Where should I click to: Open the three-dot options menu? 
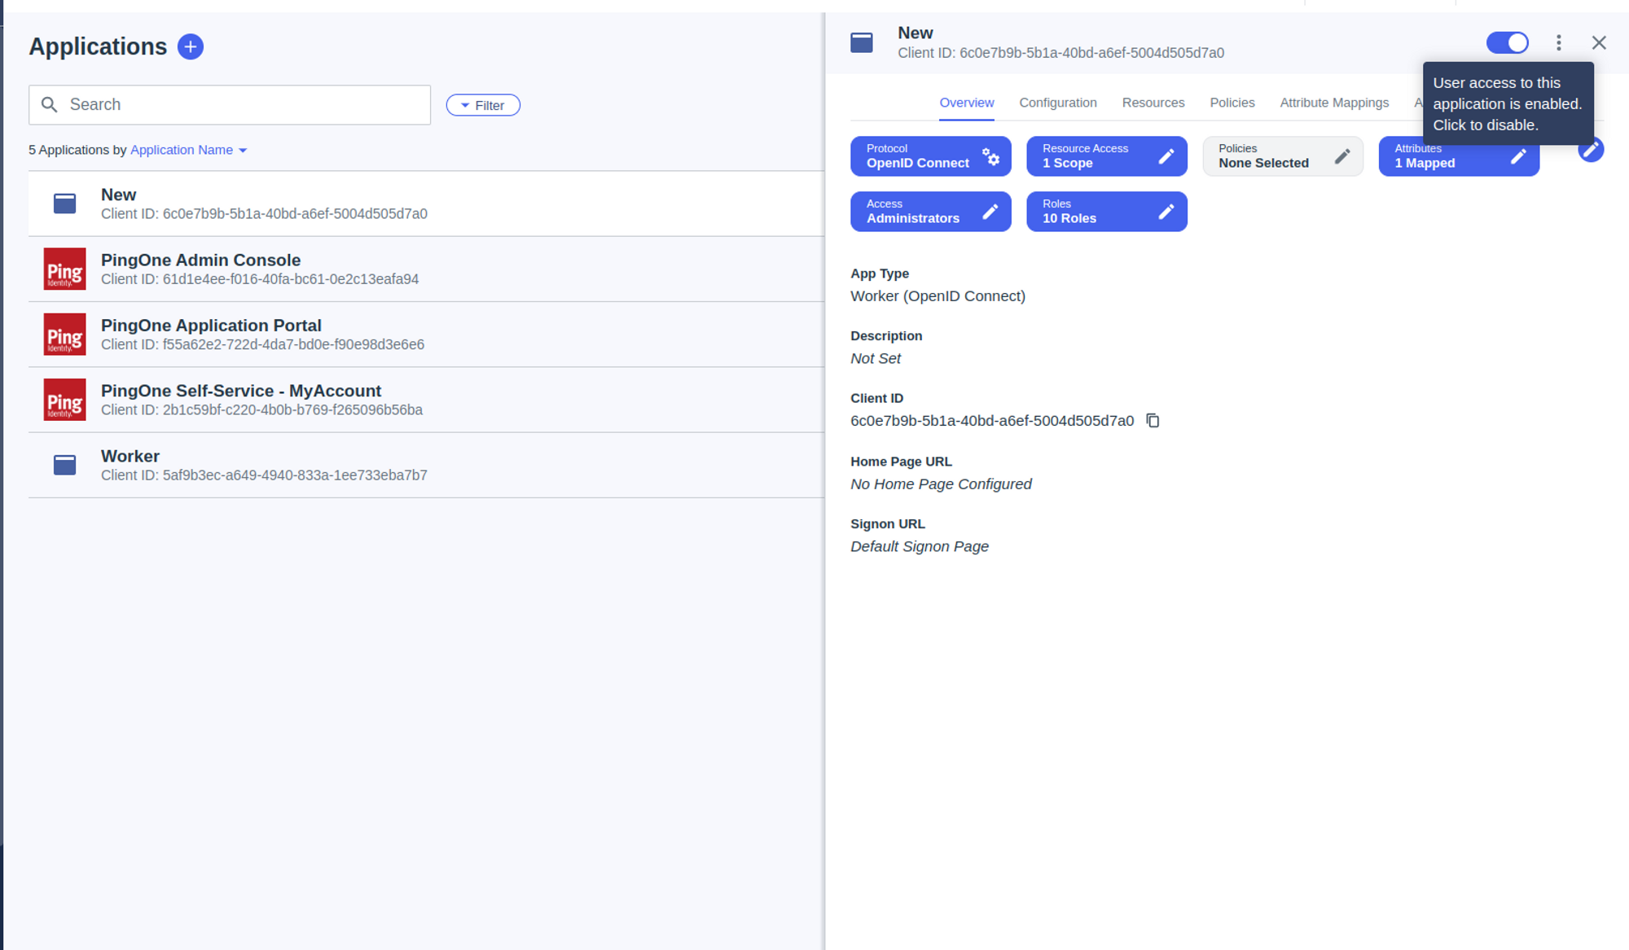click(x=1558, y=42)
